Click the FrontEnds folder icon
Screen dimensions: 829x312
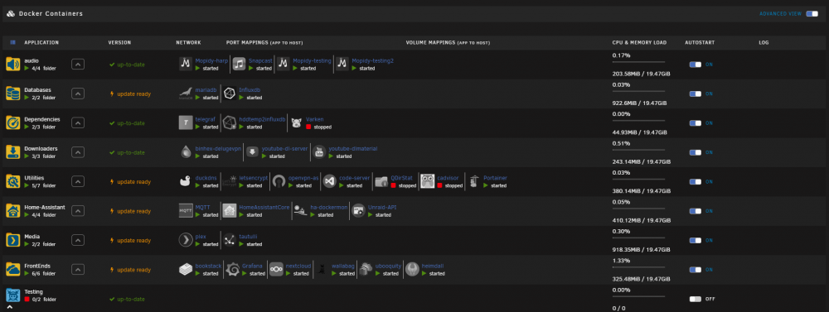click(x=12, y=269)
